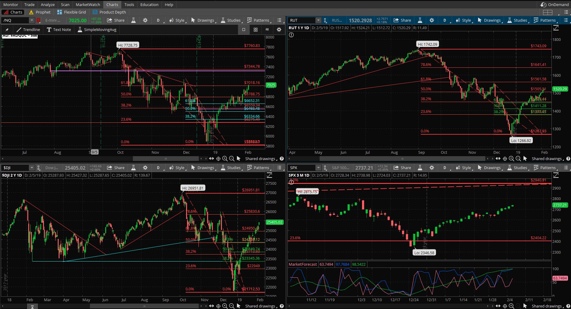Click zoom out magnifier under $DJI chart
The width and height of the screenshot is (571, 309).
[x=232, y=306]
